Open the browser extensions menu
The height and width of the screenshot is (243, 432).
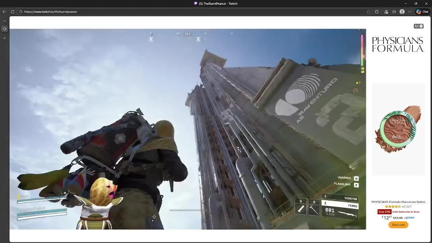377,11
